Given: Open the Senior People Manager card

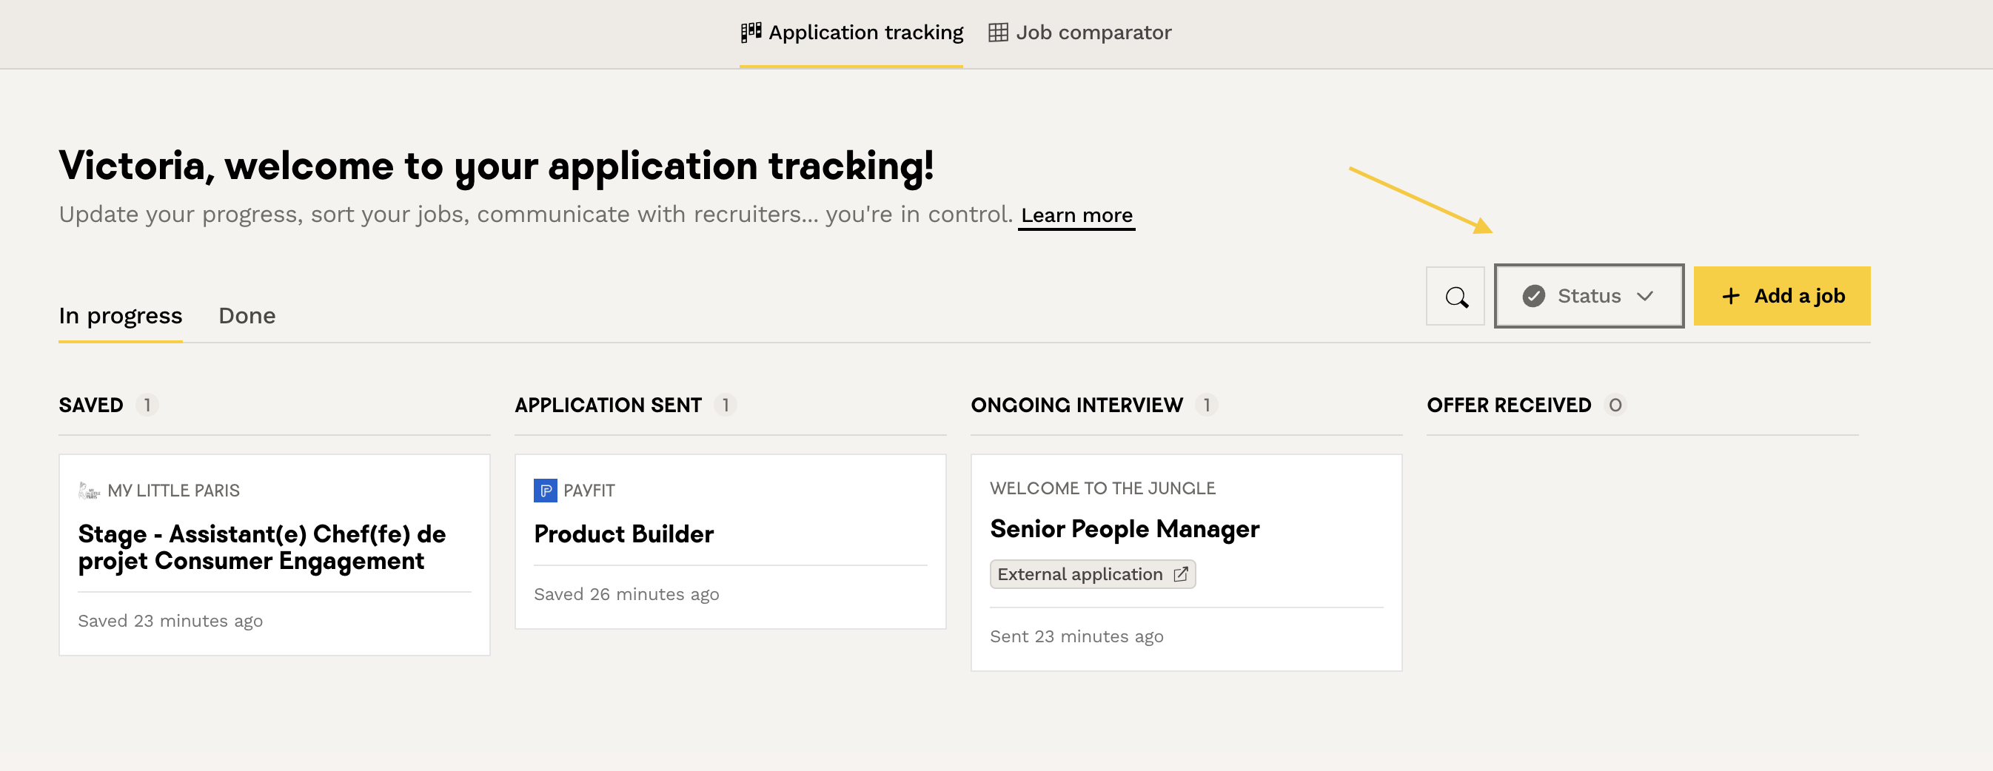Looking at the screenshot, I should tap(1123, 529).
